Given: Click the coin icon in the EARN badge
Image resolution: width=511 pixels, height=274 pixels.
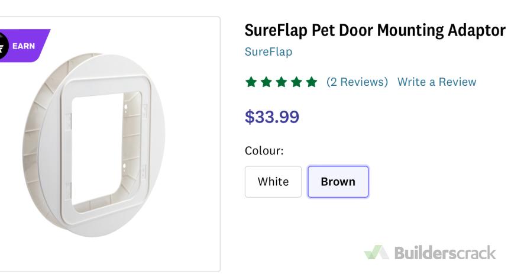Looking at the screenshot, I should [3, 46].
